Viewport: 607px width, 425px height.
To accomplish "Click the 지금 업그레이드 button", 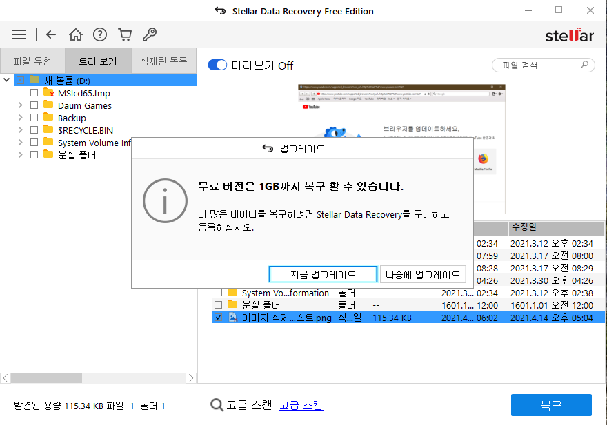I will click(x=322, y=273).
